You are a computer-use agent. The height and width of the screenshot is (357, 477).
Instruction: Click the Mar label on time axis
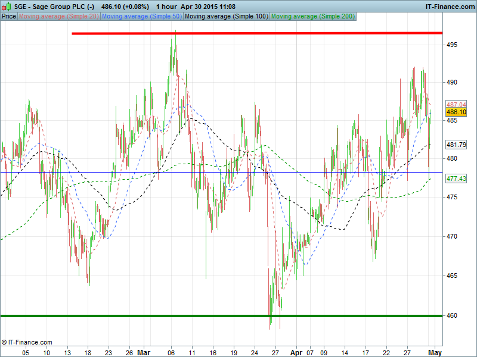144,352
